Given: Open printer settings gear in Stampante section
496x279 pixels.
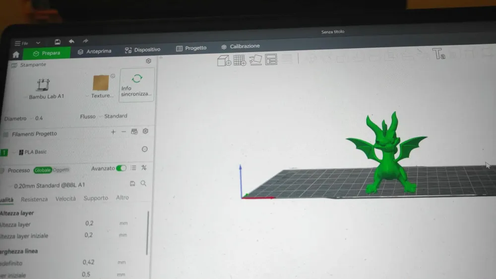Looking at the screenshot, I should 148,61.
